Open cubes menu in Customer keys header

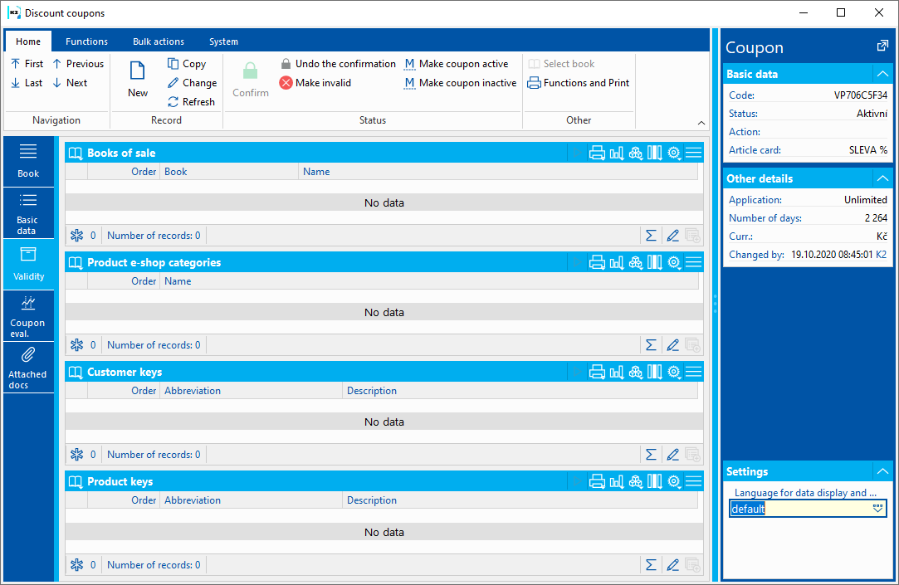tap(635, 372)
